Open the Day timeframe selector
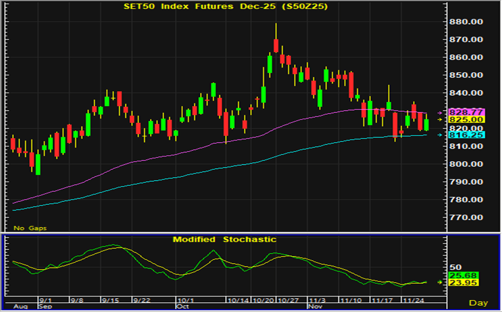The height and width of the screenshot is (312, 502). [479, 302]
